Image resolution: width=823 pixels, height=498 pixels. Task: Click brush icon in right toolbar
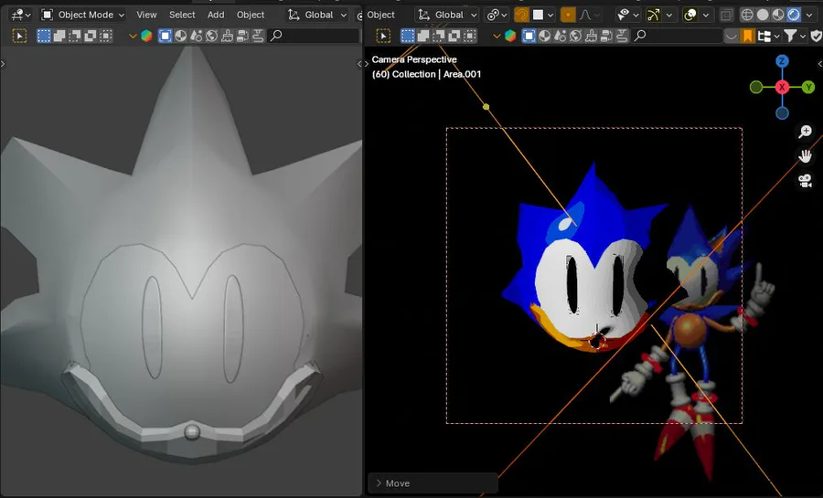pos(591,36)
